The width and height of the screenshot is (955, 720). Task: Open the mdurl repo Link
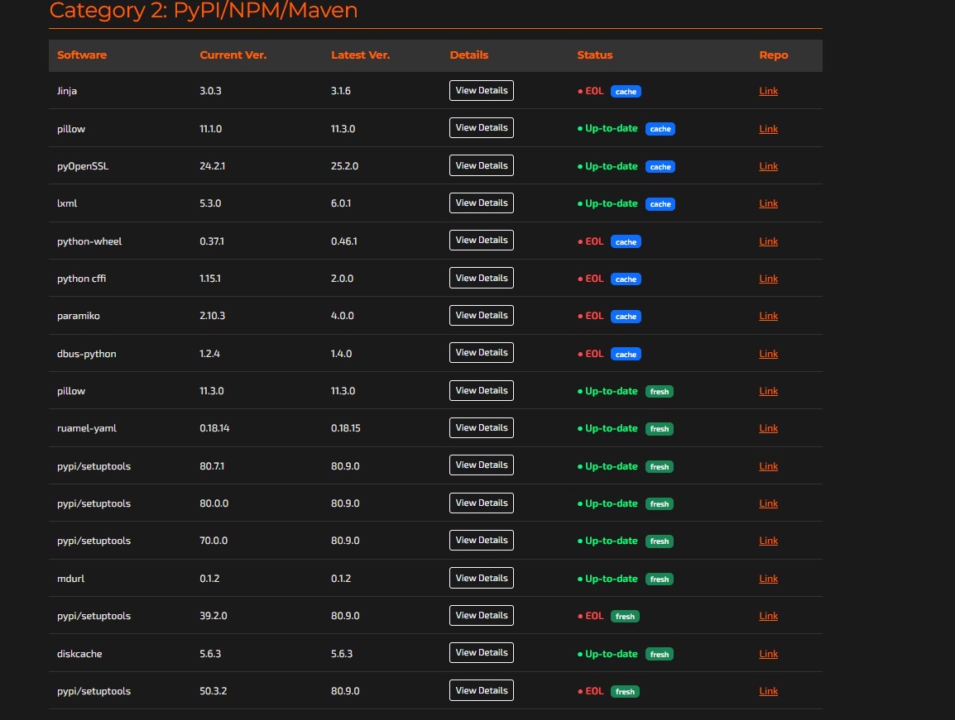pos(768,578)
